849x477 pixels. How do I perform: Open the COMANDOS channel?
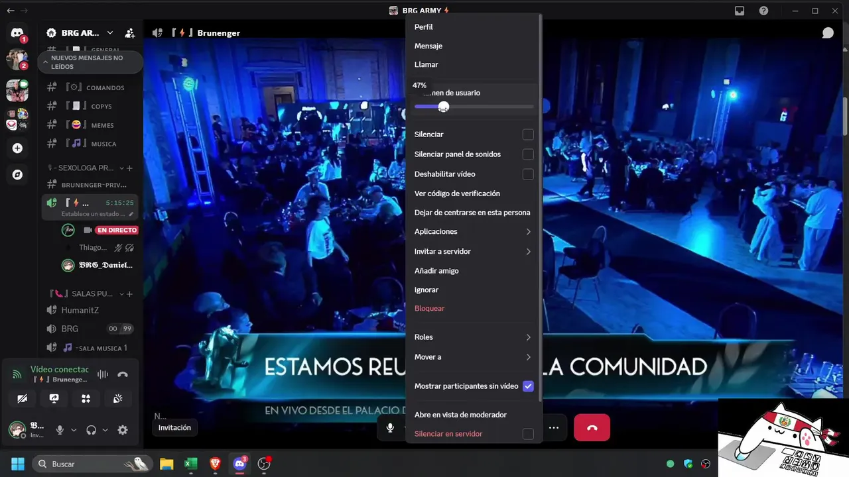(x=91, y=87)
